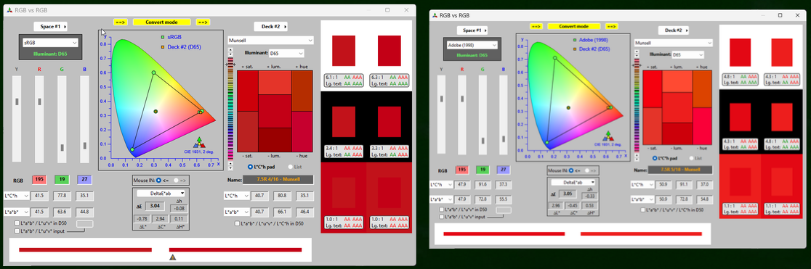Image resolution: width=811 pixels, height=269 pixels.
Task: Click the warning triangle marker below the red bars
Action: 173,257
